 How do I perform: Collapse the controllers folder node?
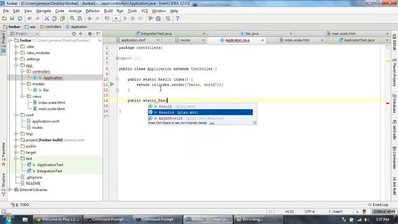[x=22, y=72]
